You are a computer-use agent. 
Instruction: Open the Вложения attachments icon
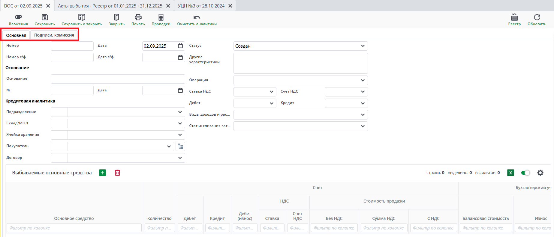click(x=18, y=17)
